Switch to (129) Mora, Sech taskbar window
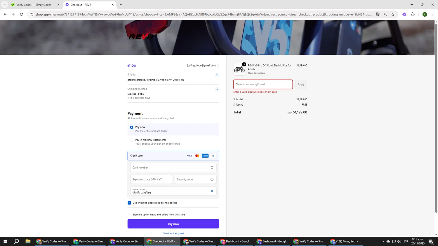 point(346,241)
